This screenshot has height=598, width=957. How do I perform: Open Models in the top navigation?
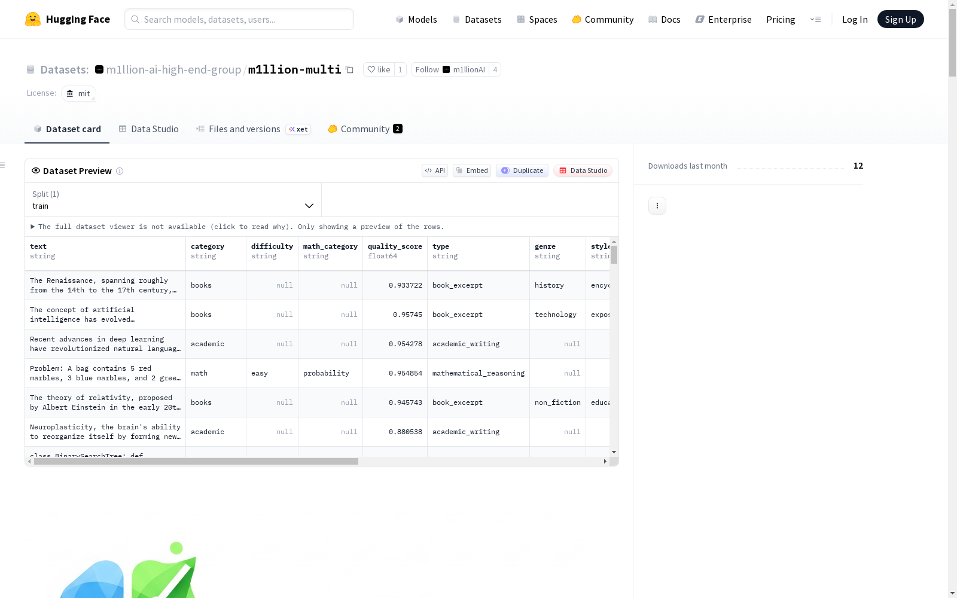tap(416, 20)
